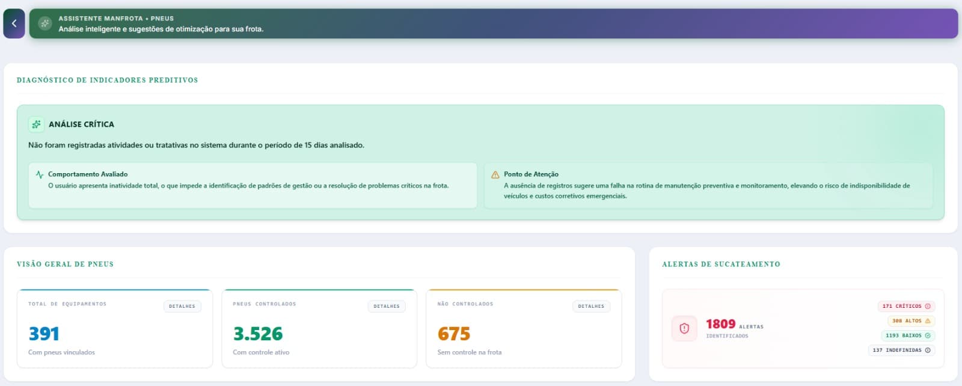Click the Análise Crítica sparkle icon
This screenshot has height=386, width=962.
point(36,124)
